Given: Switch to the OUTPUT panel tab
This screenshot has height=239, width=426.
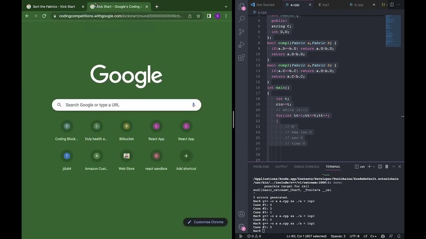Looking at the screenshot, I should tap(281, 167).
